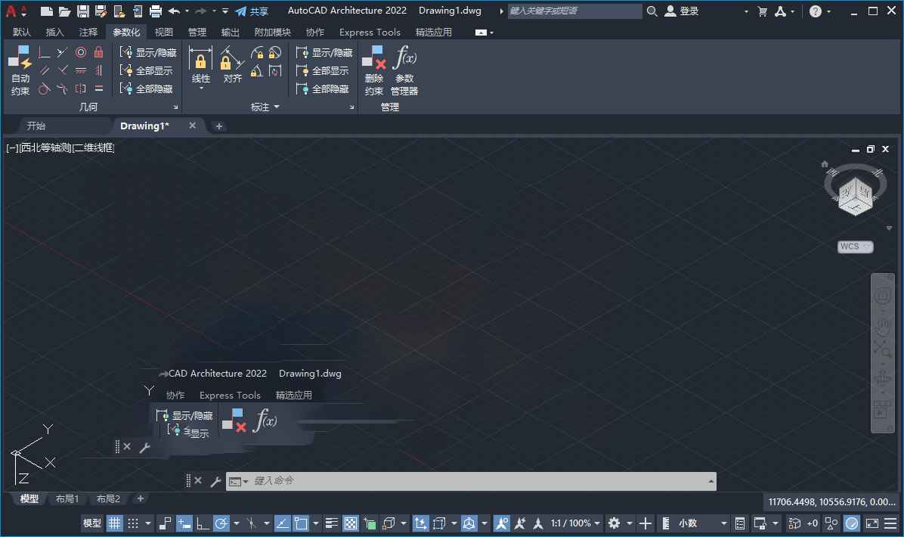Viewport: 904px width, 537px height.
Task: Click the Convert dimension to constraint icon
Action: pyautogui.click(x=275, y=71)
